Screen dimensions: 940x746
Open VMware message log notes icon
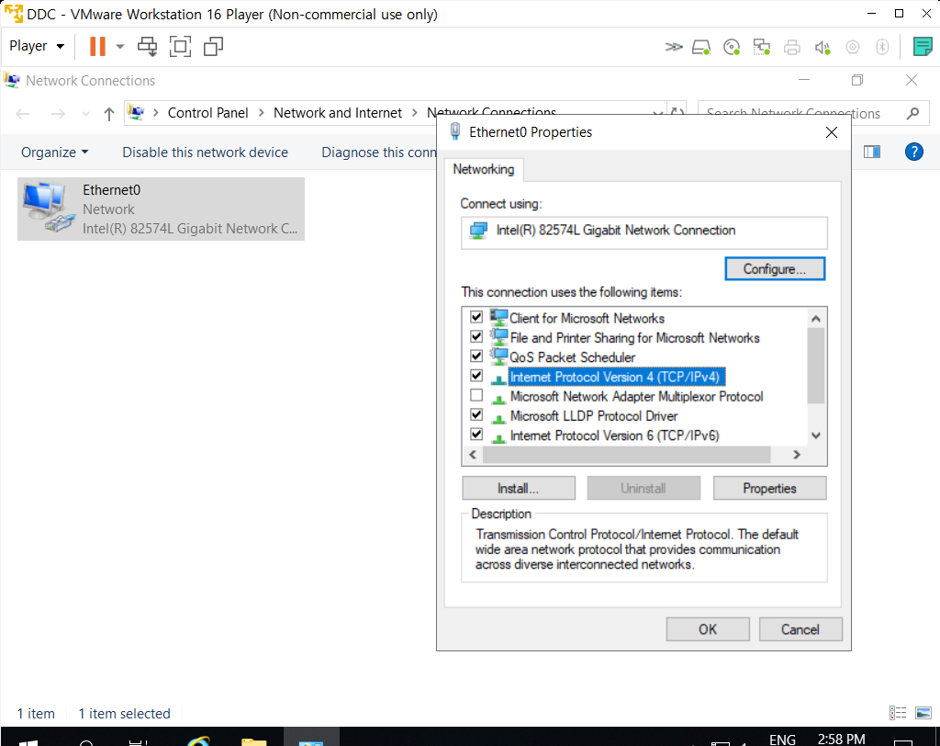click(923, 46)
